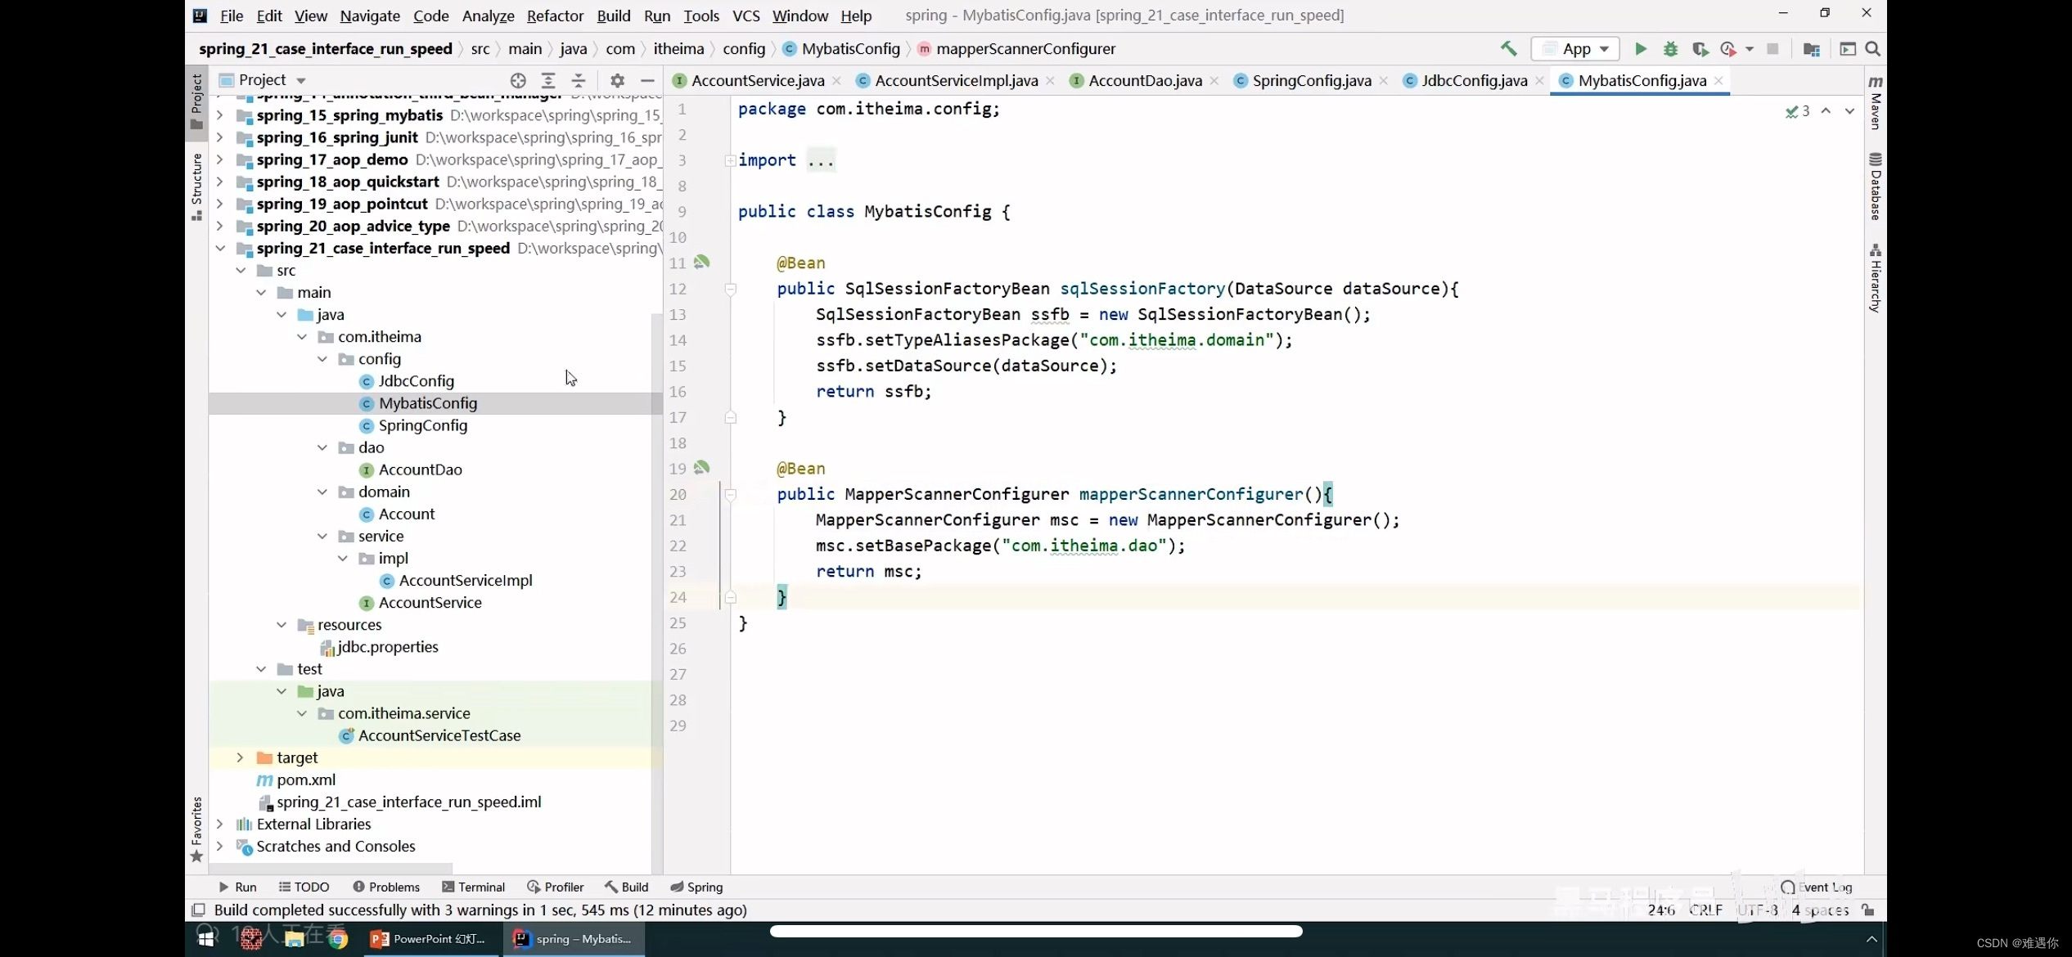
Task: Expand the spring_15_spring_mybatis module
Action: (219, 115)
